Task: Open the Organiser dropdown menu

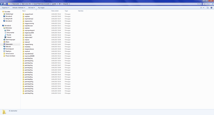Action: pyautogui.click(x=6, y=8)
